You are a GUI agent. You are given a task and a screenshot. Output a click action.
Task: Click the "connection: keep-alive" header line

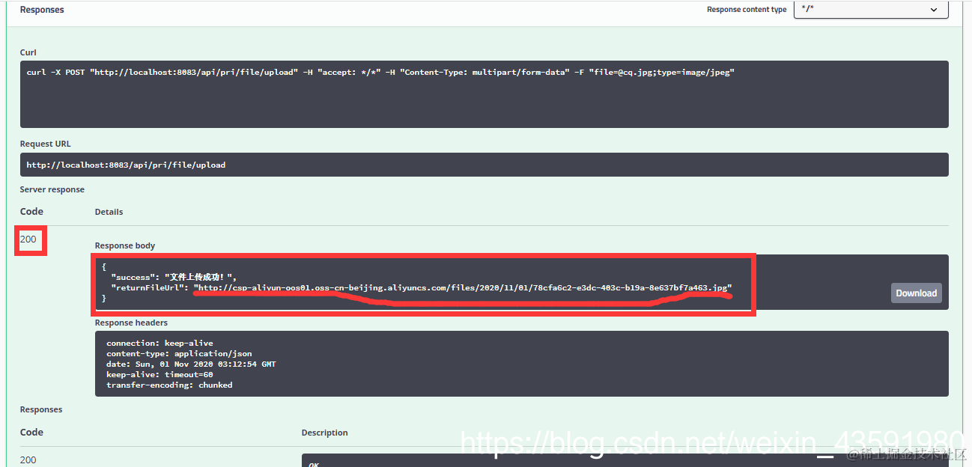pos(160,343)
